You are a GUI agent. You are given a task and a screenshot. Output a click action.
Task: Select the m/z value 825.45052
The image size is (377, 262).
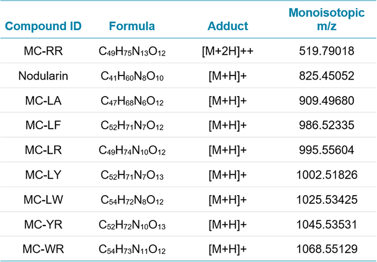pos(327,76)
